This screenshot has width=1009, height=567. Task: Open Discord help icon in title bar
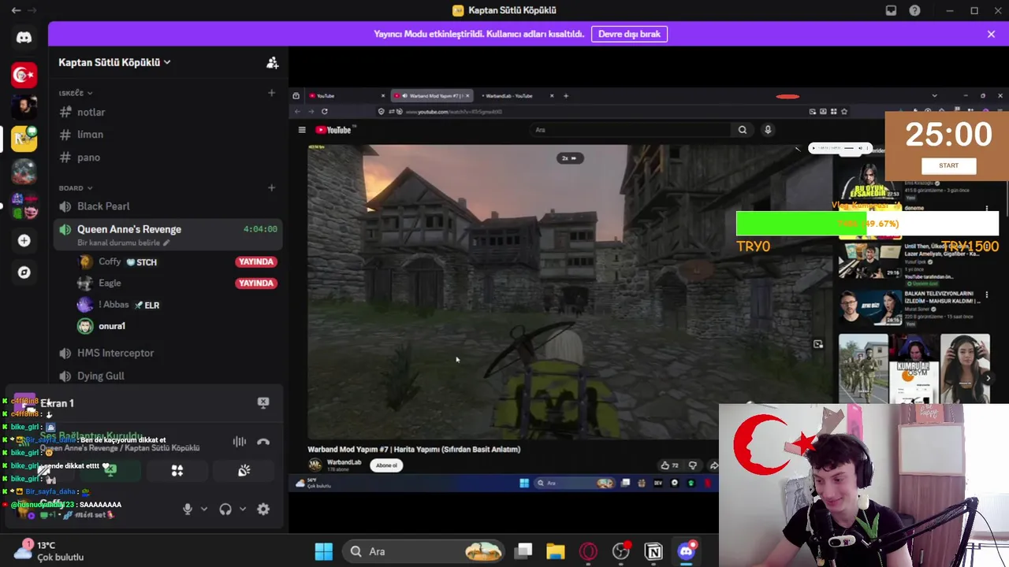pyautogui.click(x=914, y=10)
